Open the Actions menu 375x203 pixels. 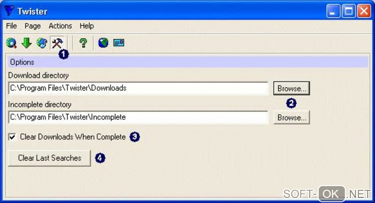(60, 26)
